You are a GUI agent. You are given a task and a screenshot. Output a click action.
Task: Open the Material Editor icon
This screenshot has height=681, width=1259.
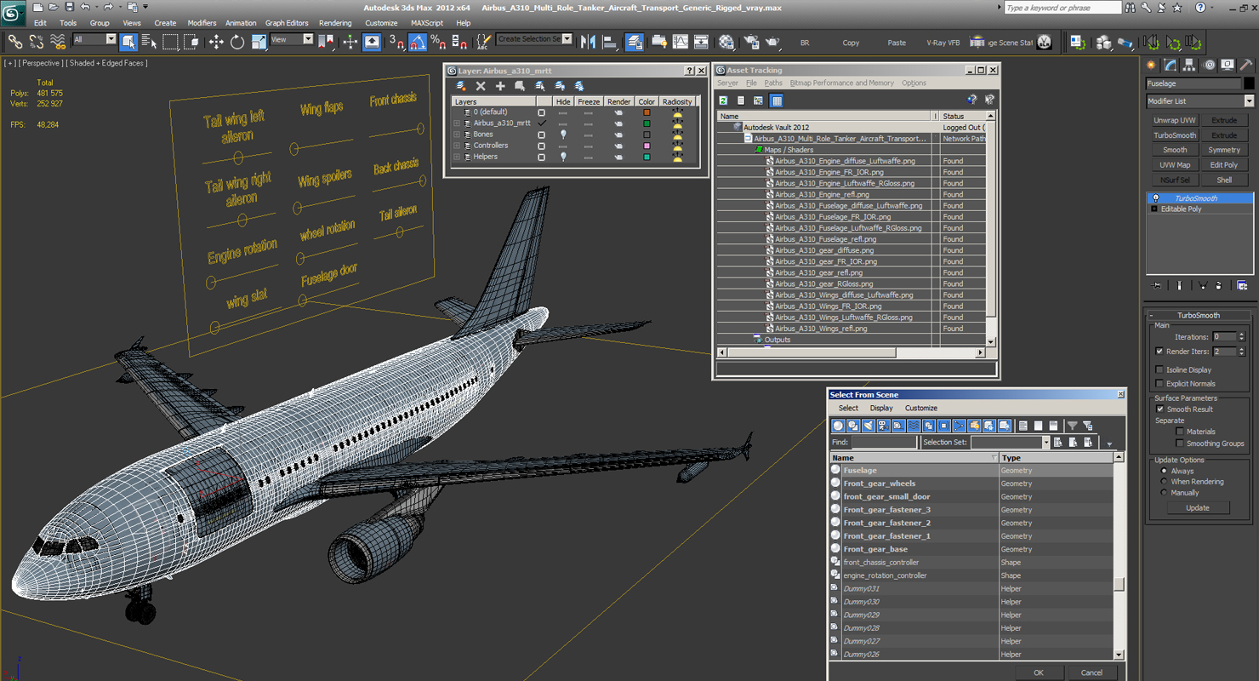(726, 41)
